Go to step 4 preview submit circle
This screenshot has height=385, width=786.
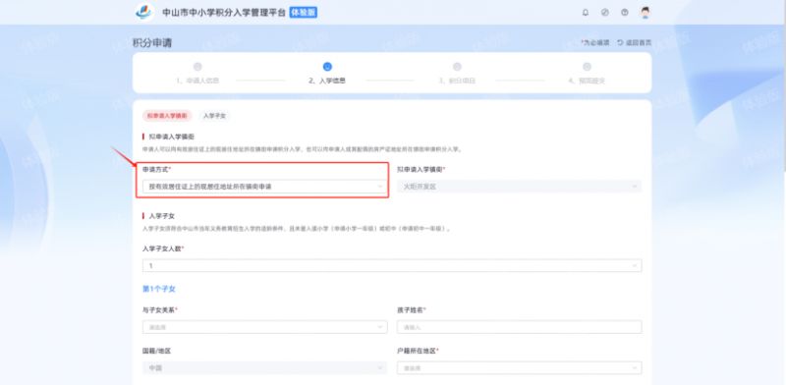click(x=587, y=67)
